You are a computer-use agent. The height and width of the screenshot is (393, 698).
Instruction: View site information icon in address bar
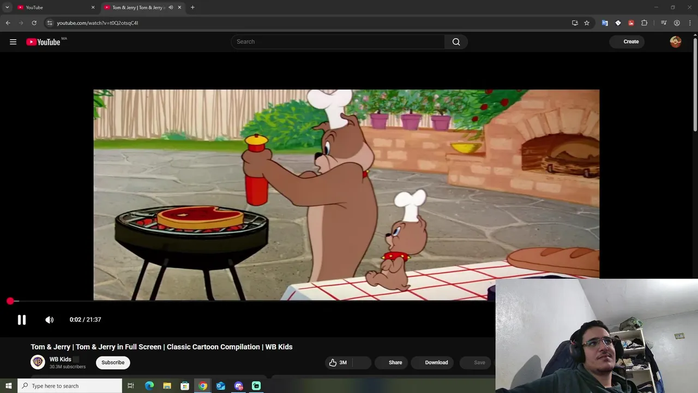coord(50,23)
